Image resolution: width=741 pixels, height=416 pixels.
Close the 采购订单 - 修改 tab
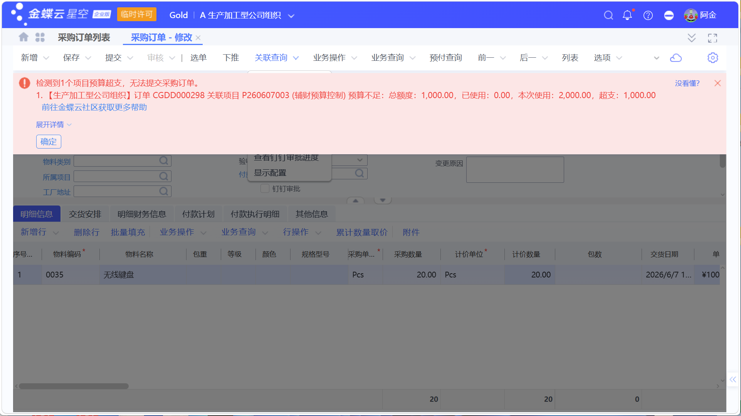198,38
